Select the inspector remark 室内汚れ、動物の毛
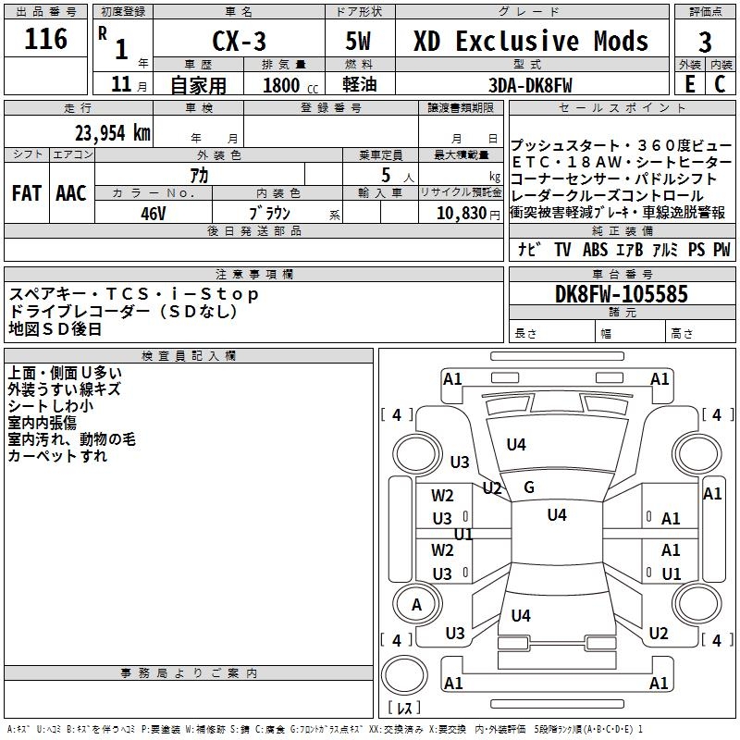 click(72, 439)
